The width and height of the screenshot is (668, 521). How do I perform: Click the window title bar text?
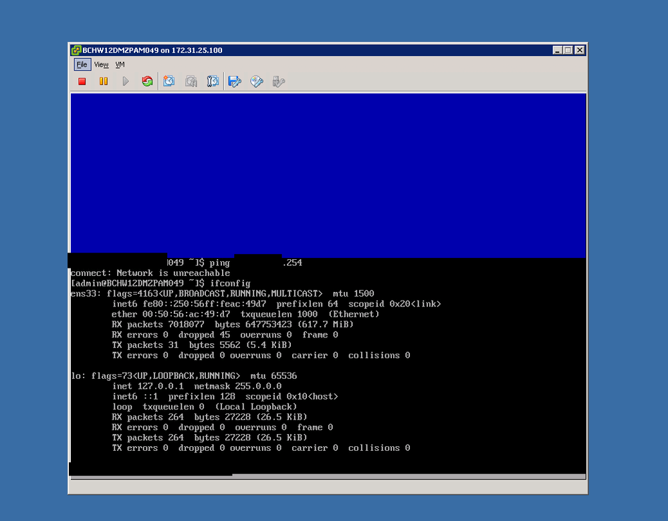(x=152, y=50)
